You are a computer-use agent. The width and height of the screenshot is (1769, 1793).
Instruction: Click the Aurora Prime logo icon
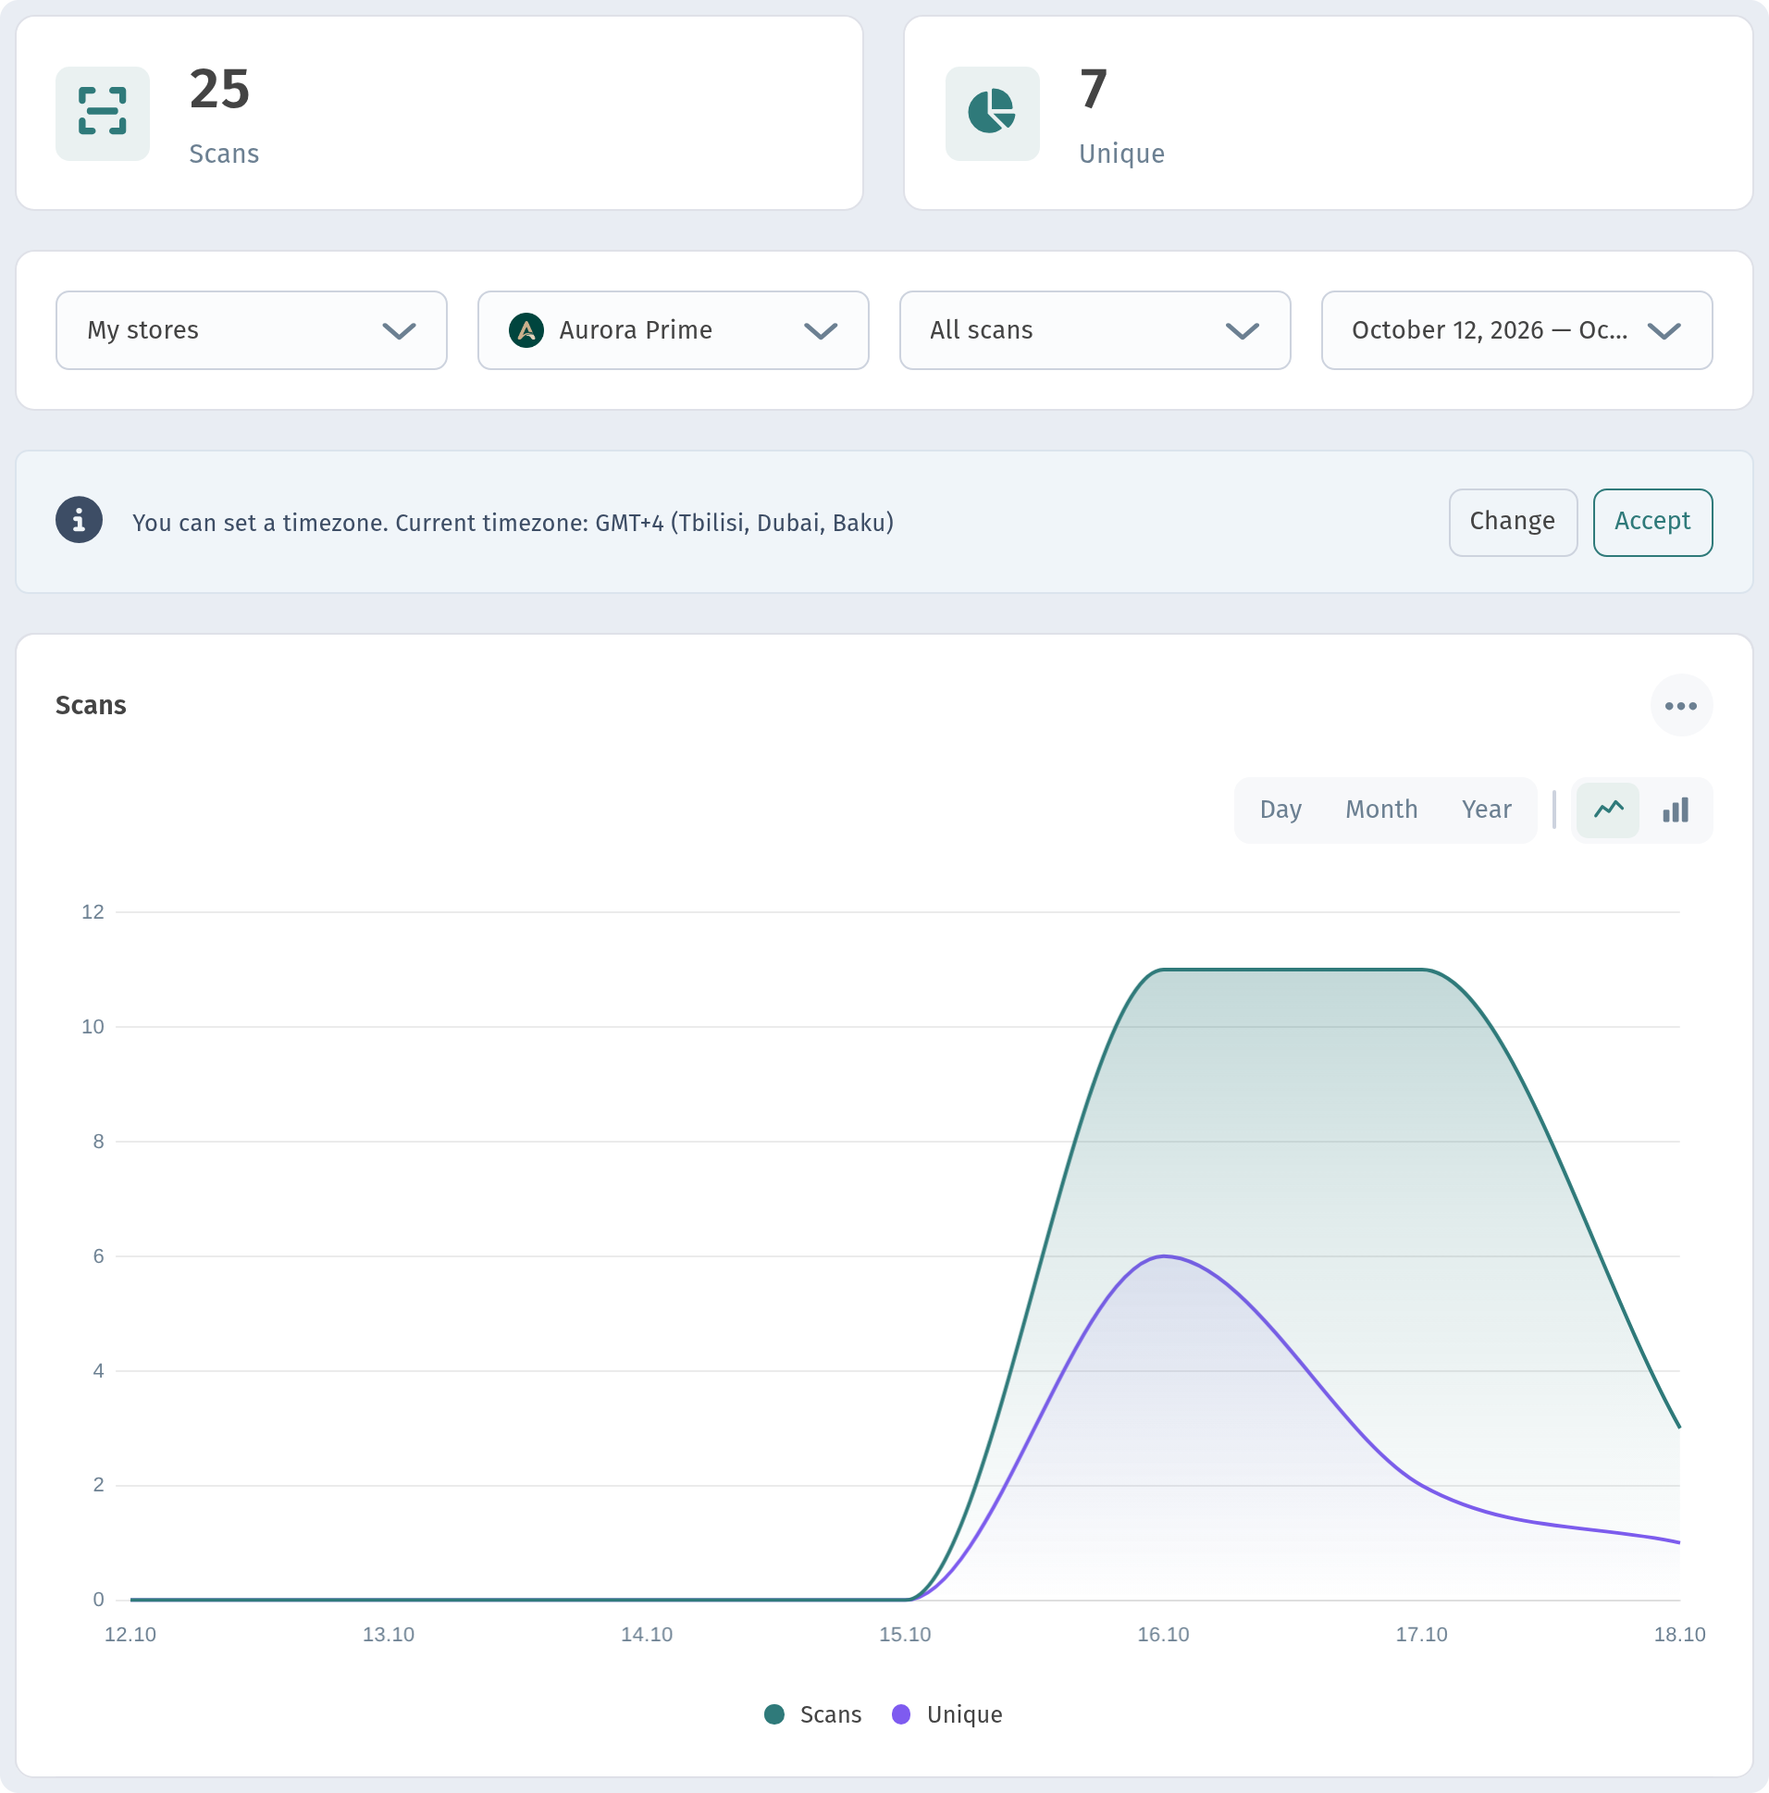pos(526,330)
